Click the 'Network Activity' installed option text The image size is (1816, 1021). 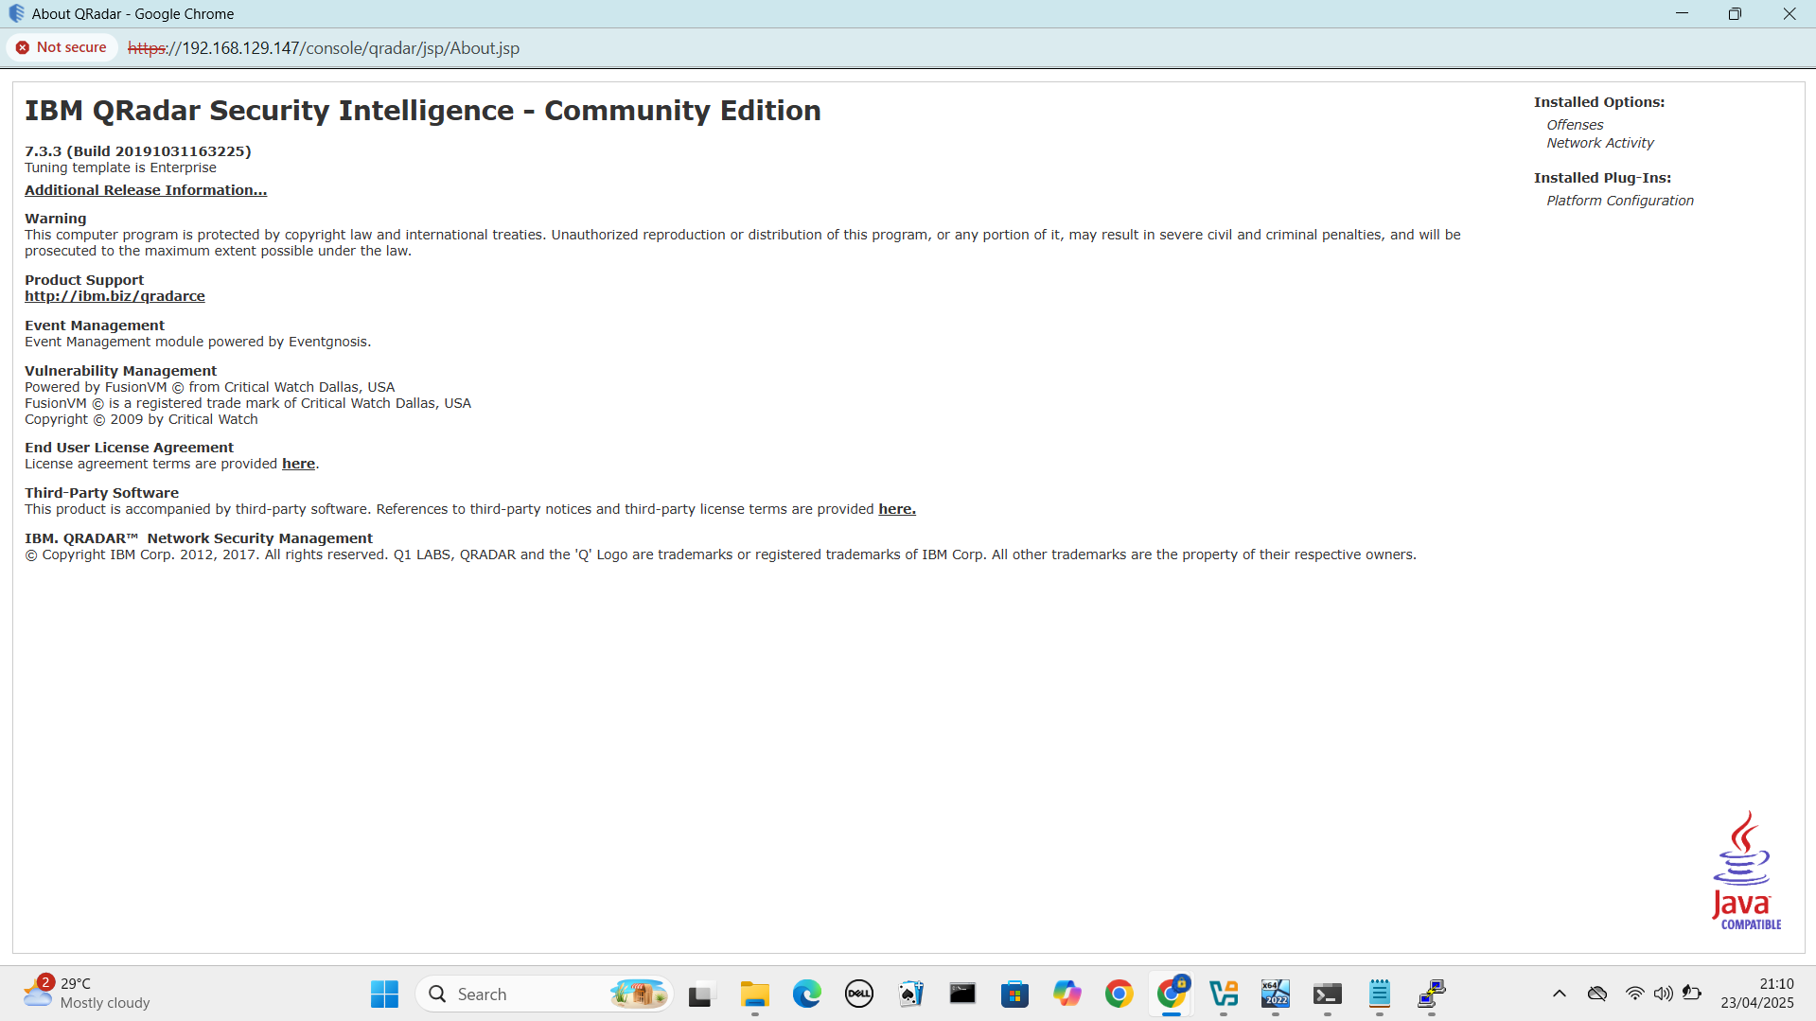(x=1600, y=143)
